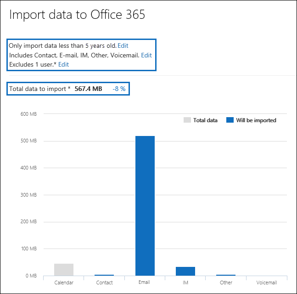Click the gray Total data legend swatch

187,120
